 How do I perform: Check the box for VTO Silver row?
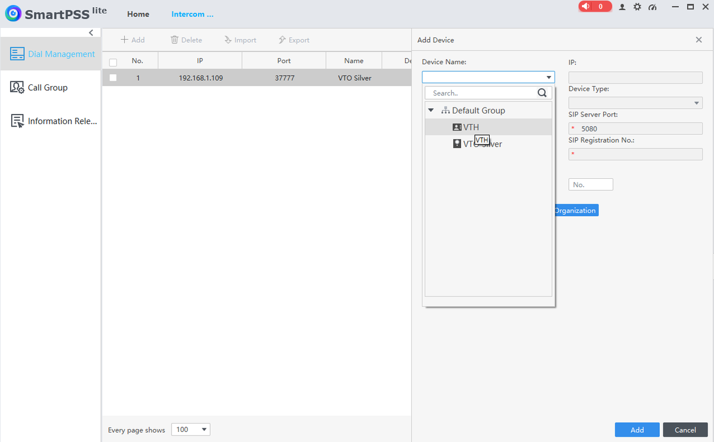click(x=113, y=78)
